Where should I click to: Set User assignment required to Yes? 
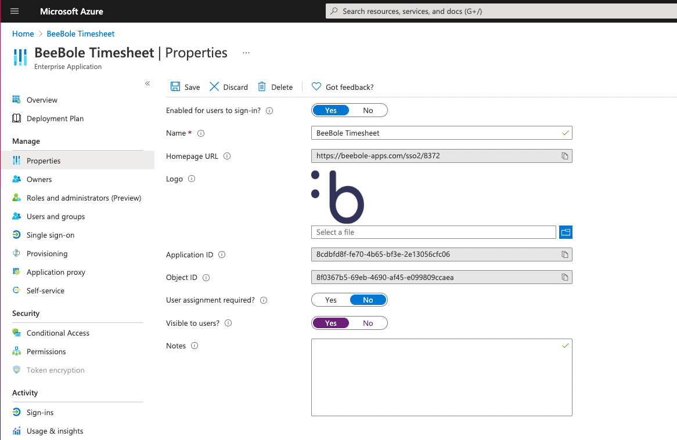[331, 300]
